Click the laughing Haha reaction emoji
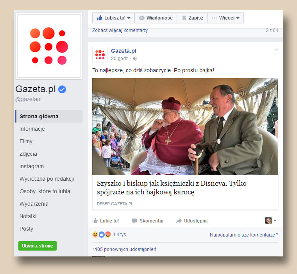This screenshot has height=274, width=297. point(95,235)
